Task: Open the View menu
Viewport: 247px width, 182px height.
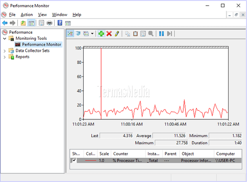Action: point(42,15)
